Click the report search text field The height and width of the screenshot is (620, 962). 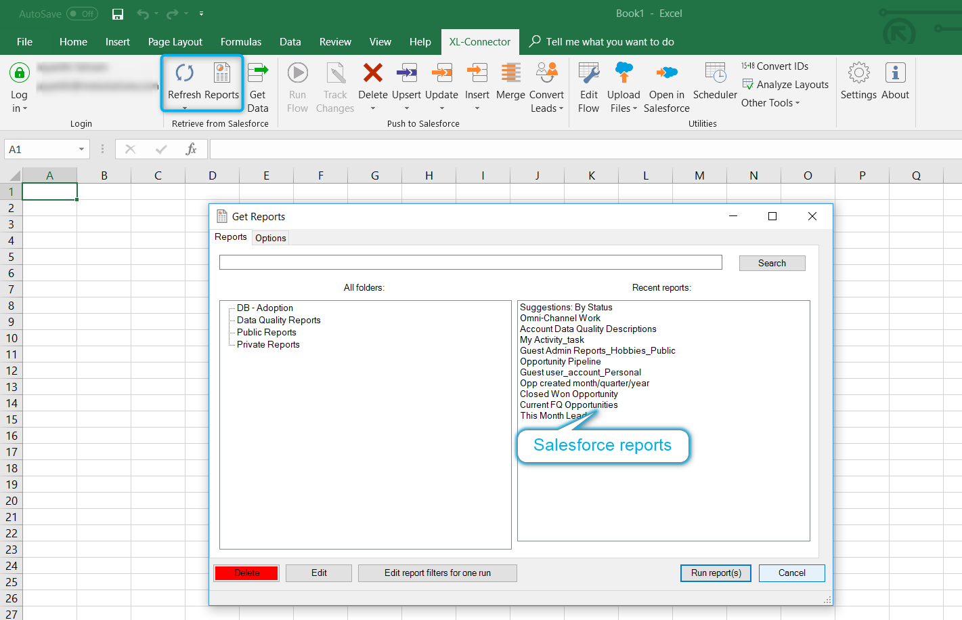tap(471, 262)
